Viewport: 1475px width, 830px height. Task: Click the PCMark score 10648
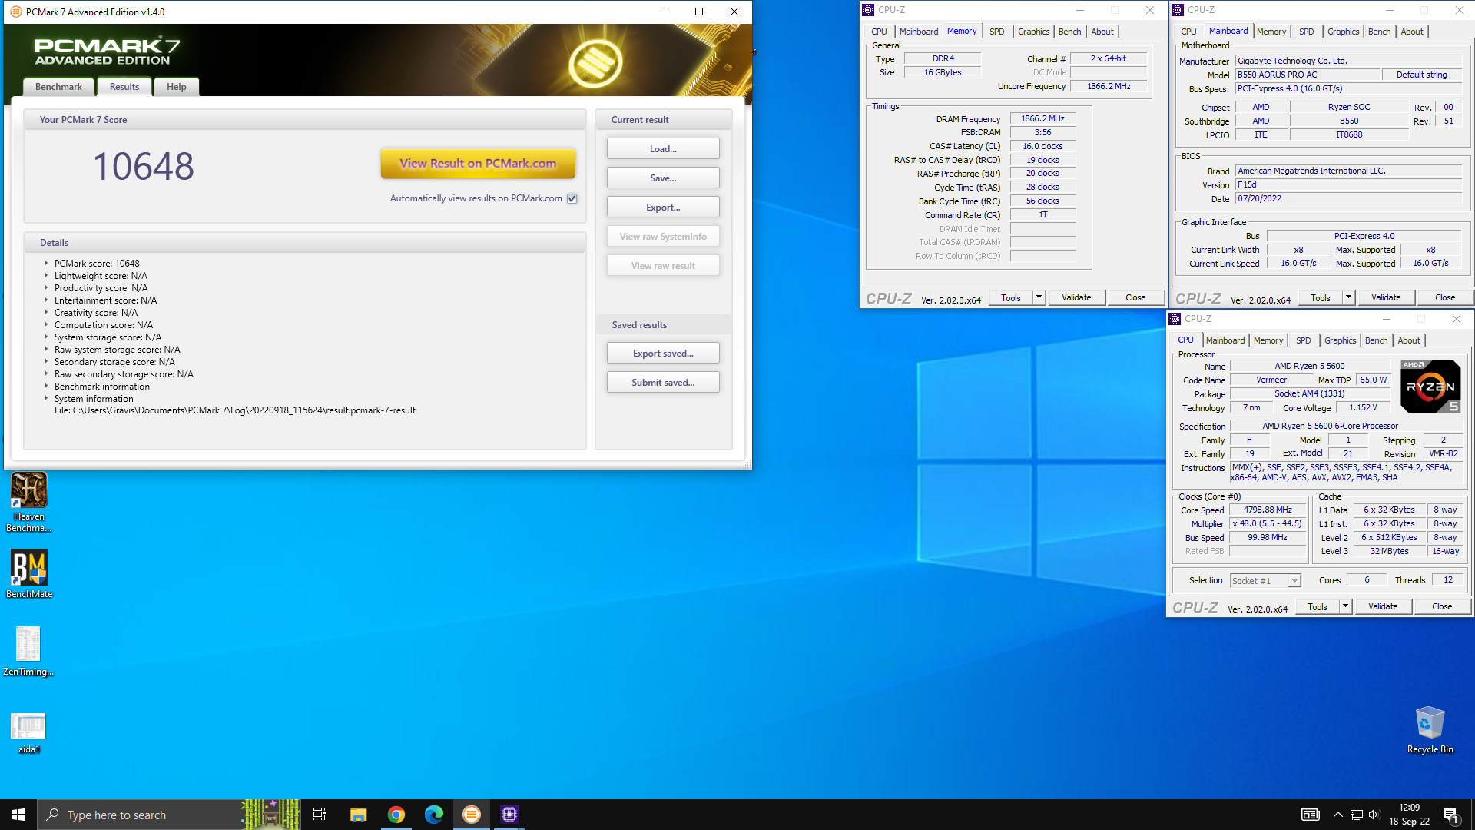click(144, 166)
